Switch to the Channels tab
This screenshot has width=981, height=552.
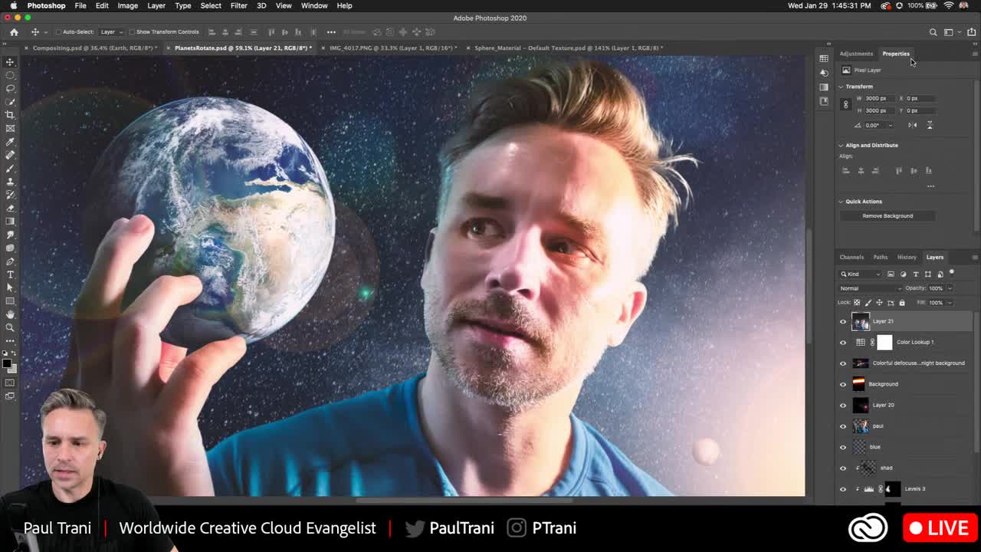coord(851,257)
